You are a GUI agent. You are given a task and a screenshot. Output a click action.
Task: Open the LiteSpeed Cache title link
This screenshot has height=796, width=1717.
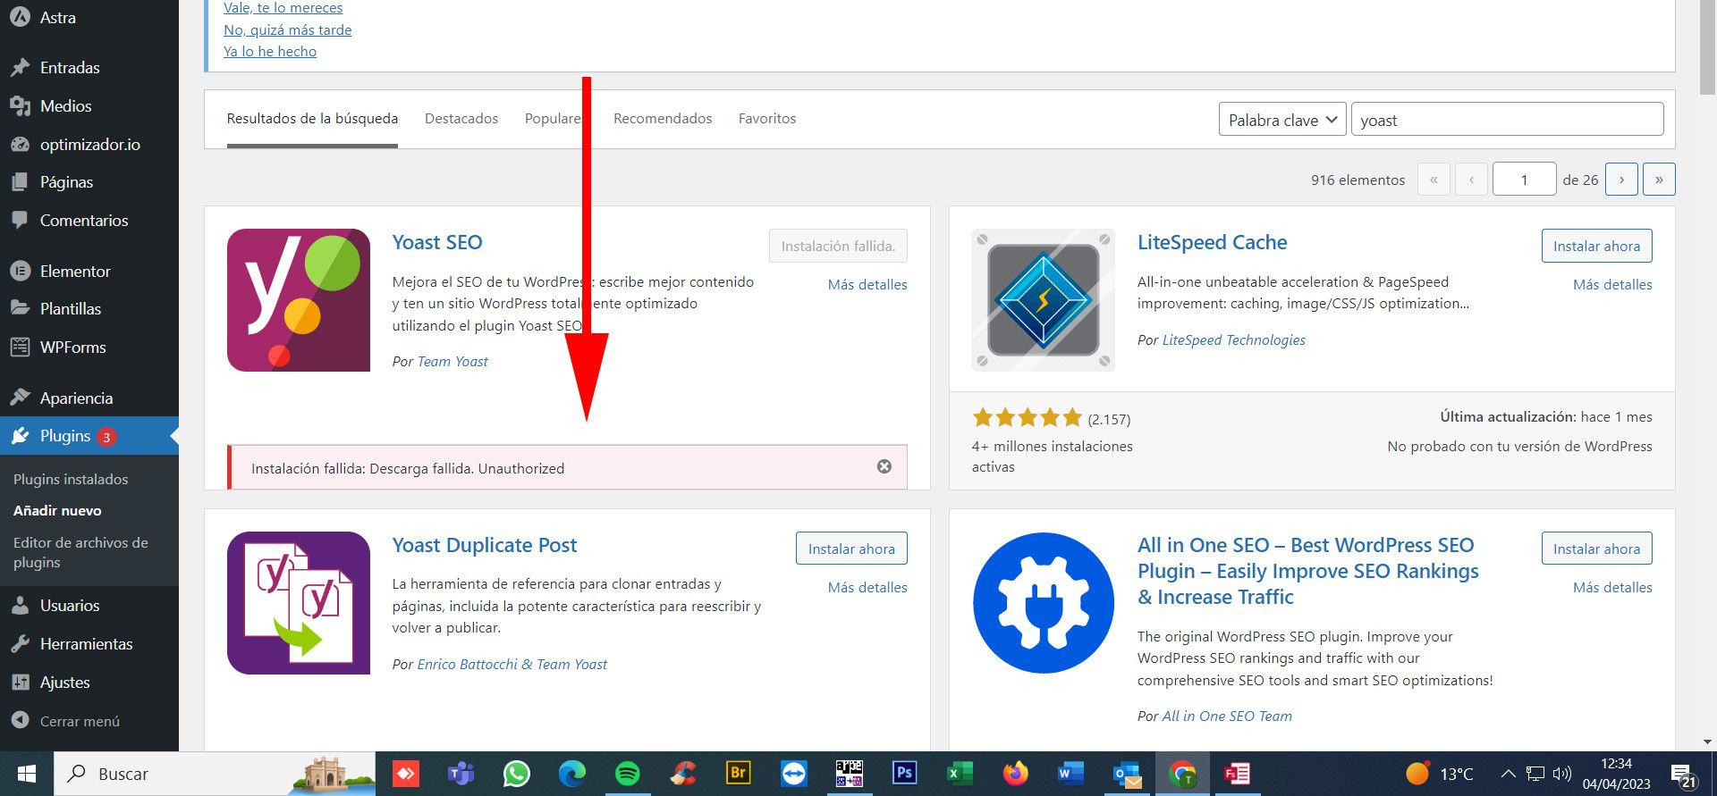coord(1212,242)
